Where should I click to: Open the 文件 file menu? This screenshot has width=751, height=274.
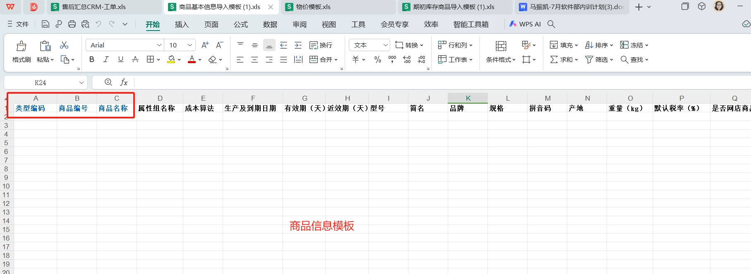click(18, 24)
